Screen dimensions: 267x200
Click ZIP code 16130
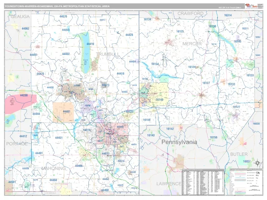212,26
